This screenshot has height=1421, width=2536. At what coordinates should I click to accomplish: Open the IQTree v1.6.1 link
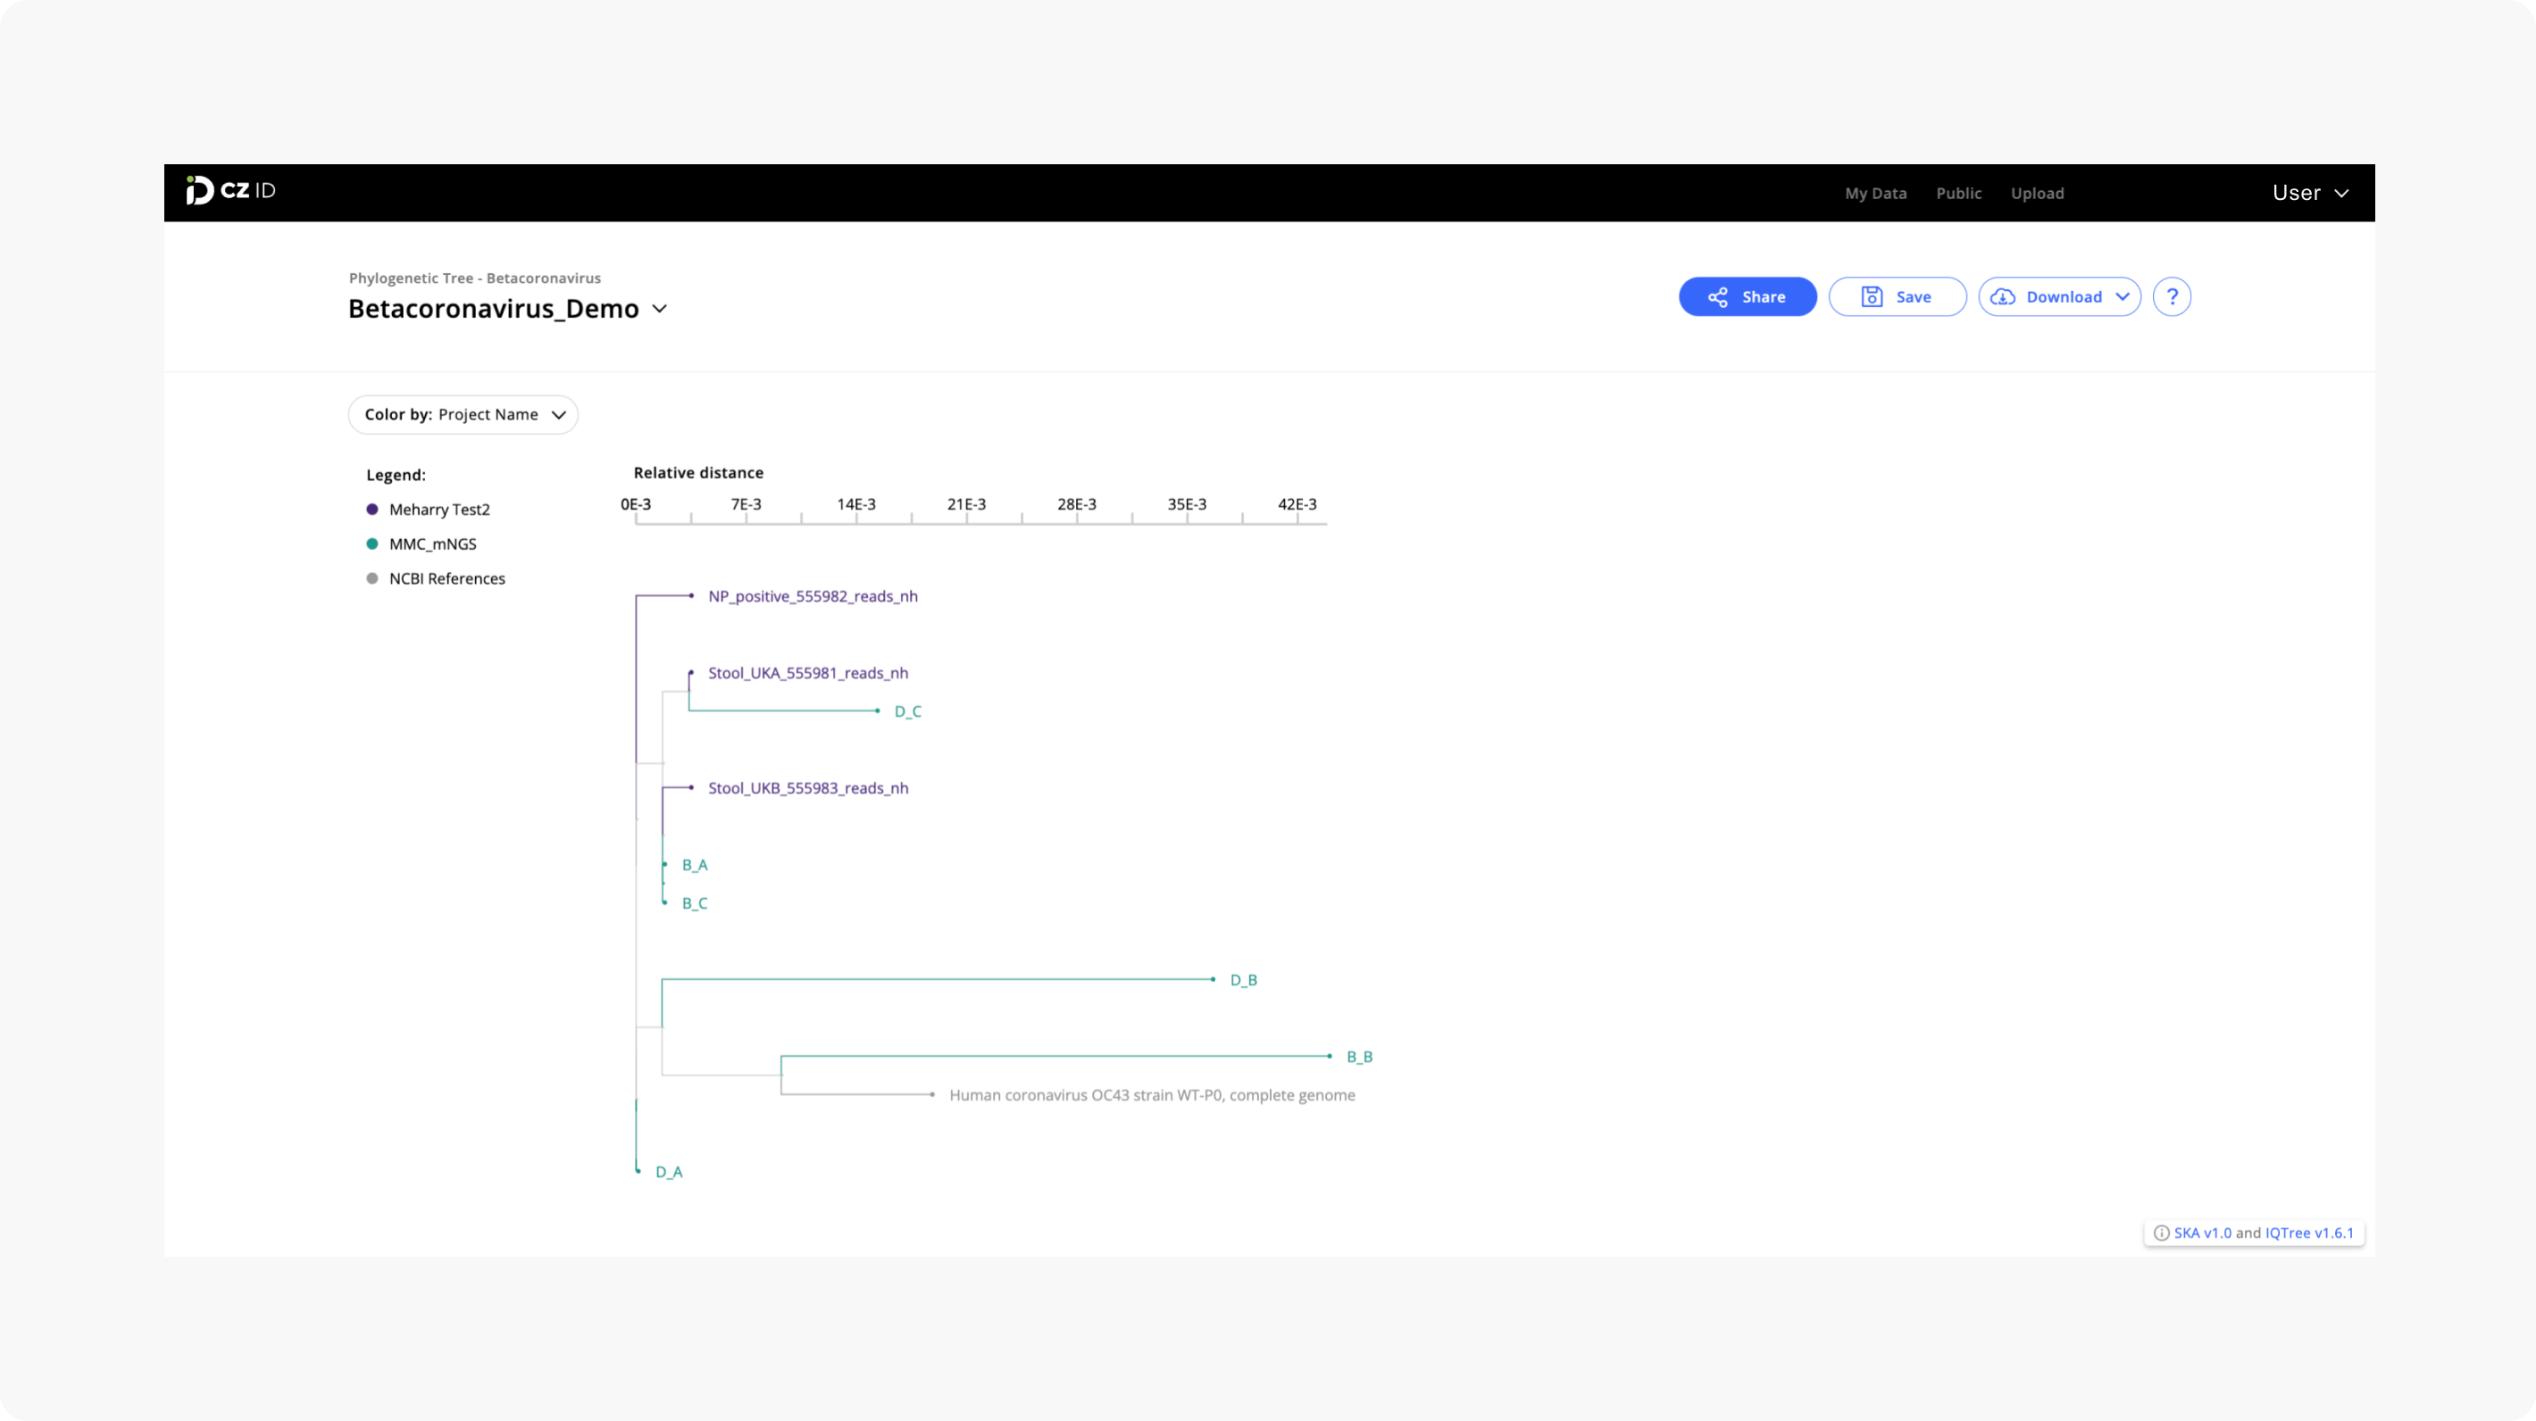[2308, 1233]
